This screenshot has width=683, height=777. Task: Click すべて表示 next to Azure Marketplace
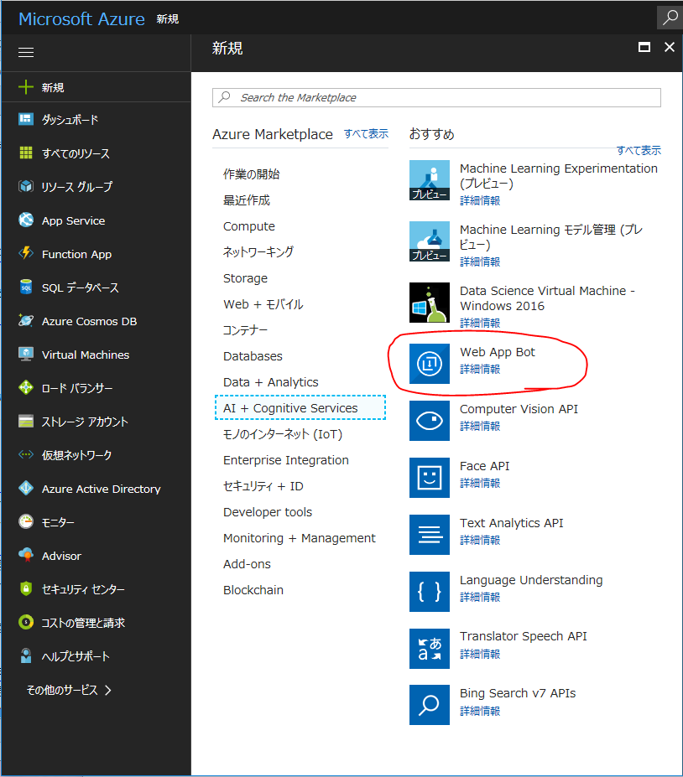366,134
